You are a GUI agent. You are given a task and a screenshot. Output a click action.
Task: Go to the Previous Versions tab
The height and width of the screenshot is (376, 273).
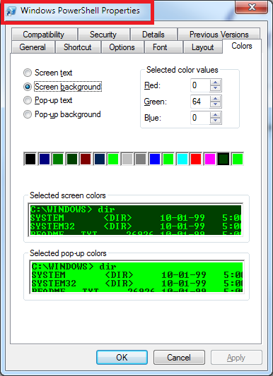[x=219, y=35]
